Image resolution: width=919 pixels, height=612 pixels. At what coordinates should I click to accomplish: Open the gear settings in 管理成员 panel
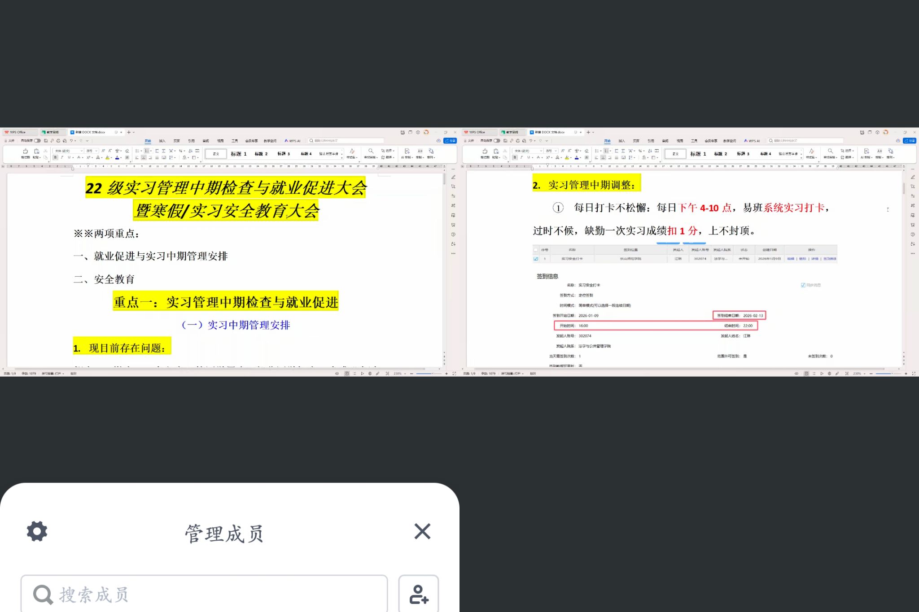37,531
